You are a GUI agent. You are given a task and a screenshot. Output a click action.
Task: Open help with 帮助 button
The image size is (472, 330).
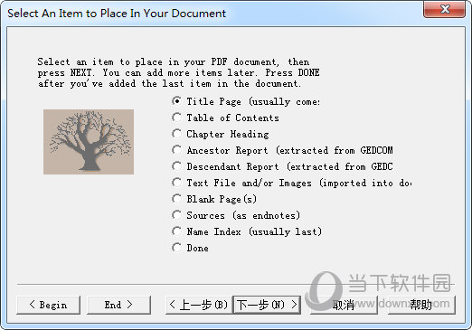[421, 305]
